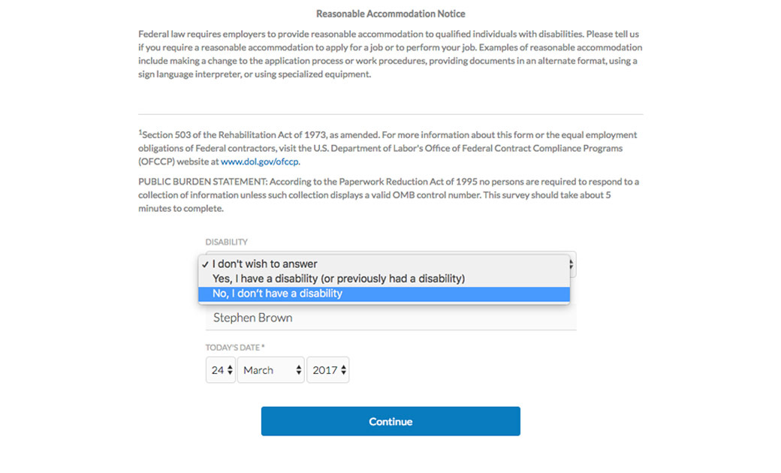781x473 pixels.
Task: Focus the name field containing Stephen Brown
Action: click(x=390, y=318)
